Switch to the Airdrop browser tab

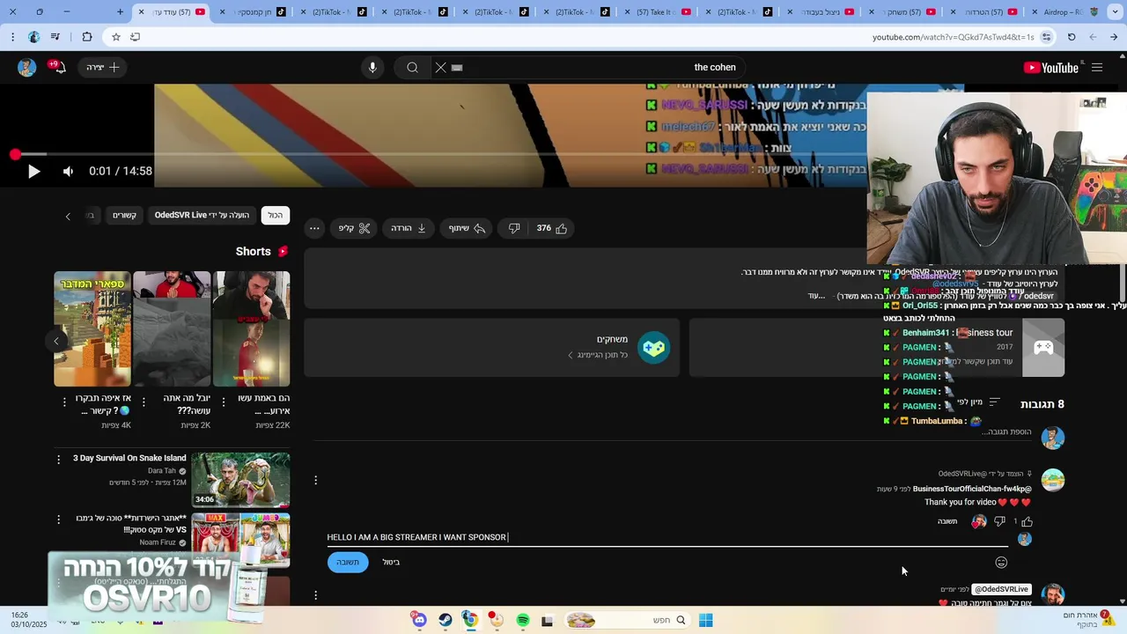tap(1066, 11)
